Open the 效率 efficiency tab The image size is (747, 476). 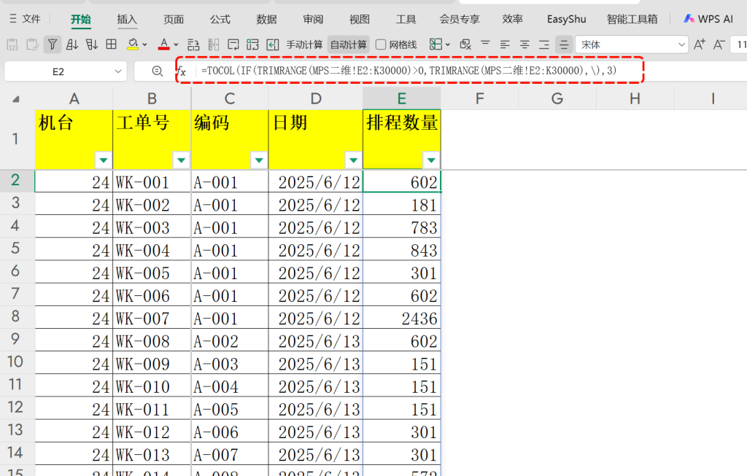coord(513,19)
